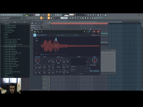Click the question mark help icon
Viewport: 143px width, 107px height.
[96, 15]
